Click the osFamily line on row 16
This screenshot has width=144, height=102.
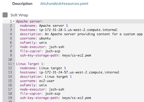pyautogui.click(x=33, y=85)
